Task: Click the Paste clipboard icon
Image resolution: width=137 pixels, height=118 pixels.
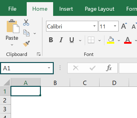Action: click(13, 26)
